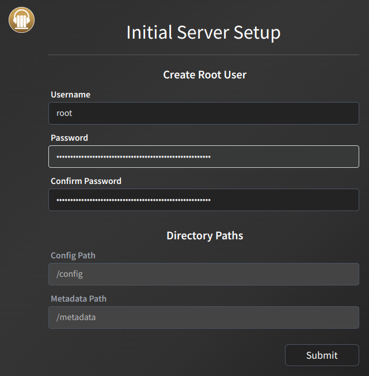369x376 pixels.
Task: Click the "/metadata" path value
Action: [75, 317]
